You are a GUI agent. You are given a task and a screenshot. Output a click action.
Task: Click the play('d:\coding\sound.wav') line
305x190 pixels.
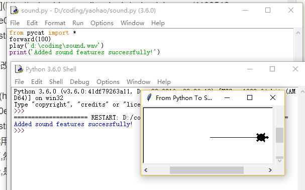56,46
